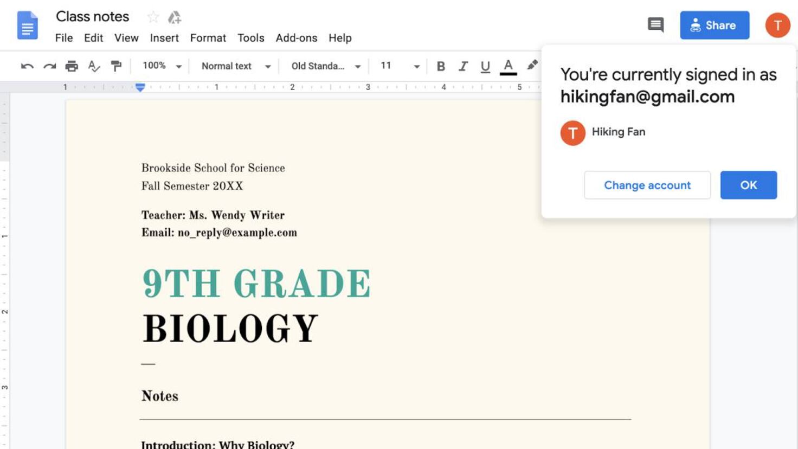Viewport: 798px width, 449px height.
Task: Click the Share button
Action: click(x=715, y=25)
